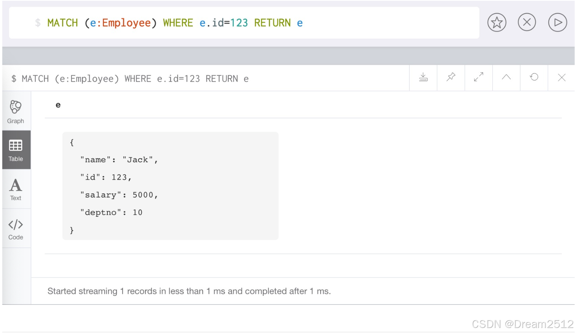
Task: Pin the result frame
Action: click(451, 78)
